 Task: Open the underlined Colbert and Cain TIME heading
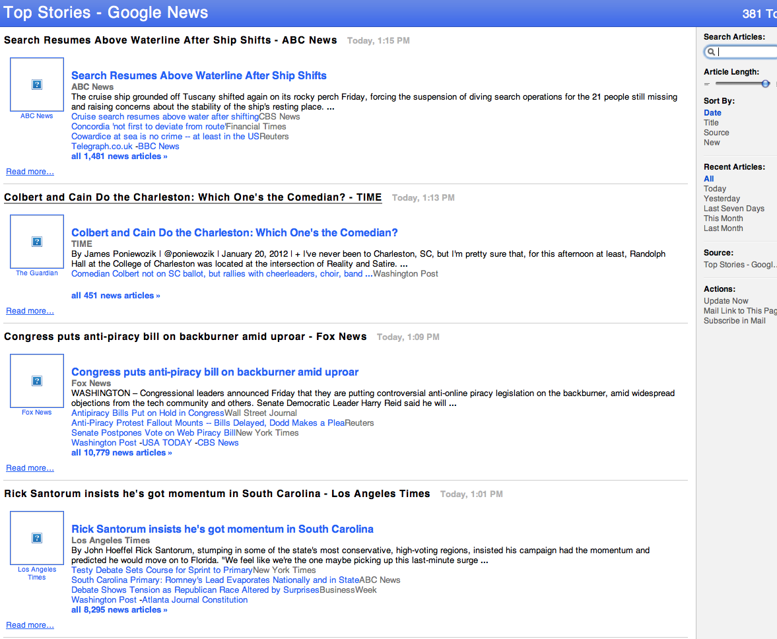pyautogui.click(x=193, y=197)
